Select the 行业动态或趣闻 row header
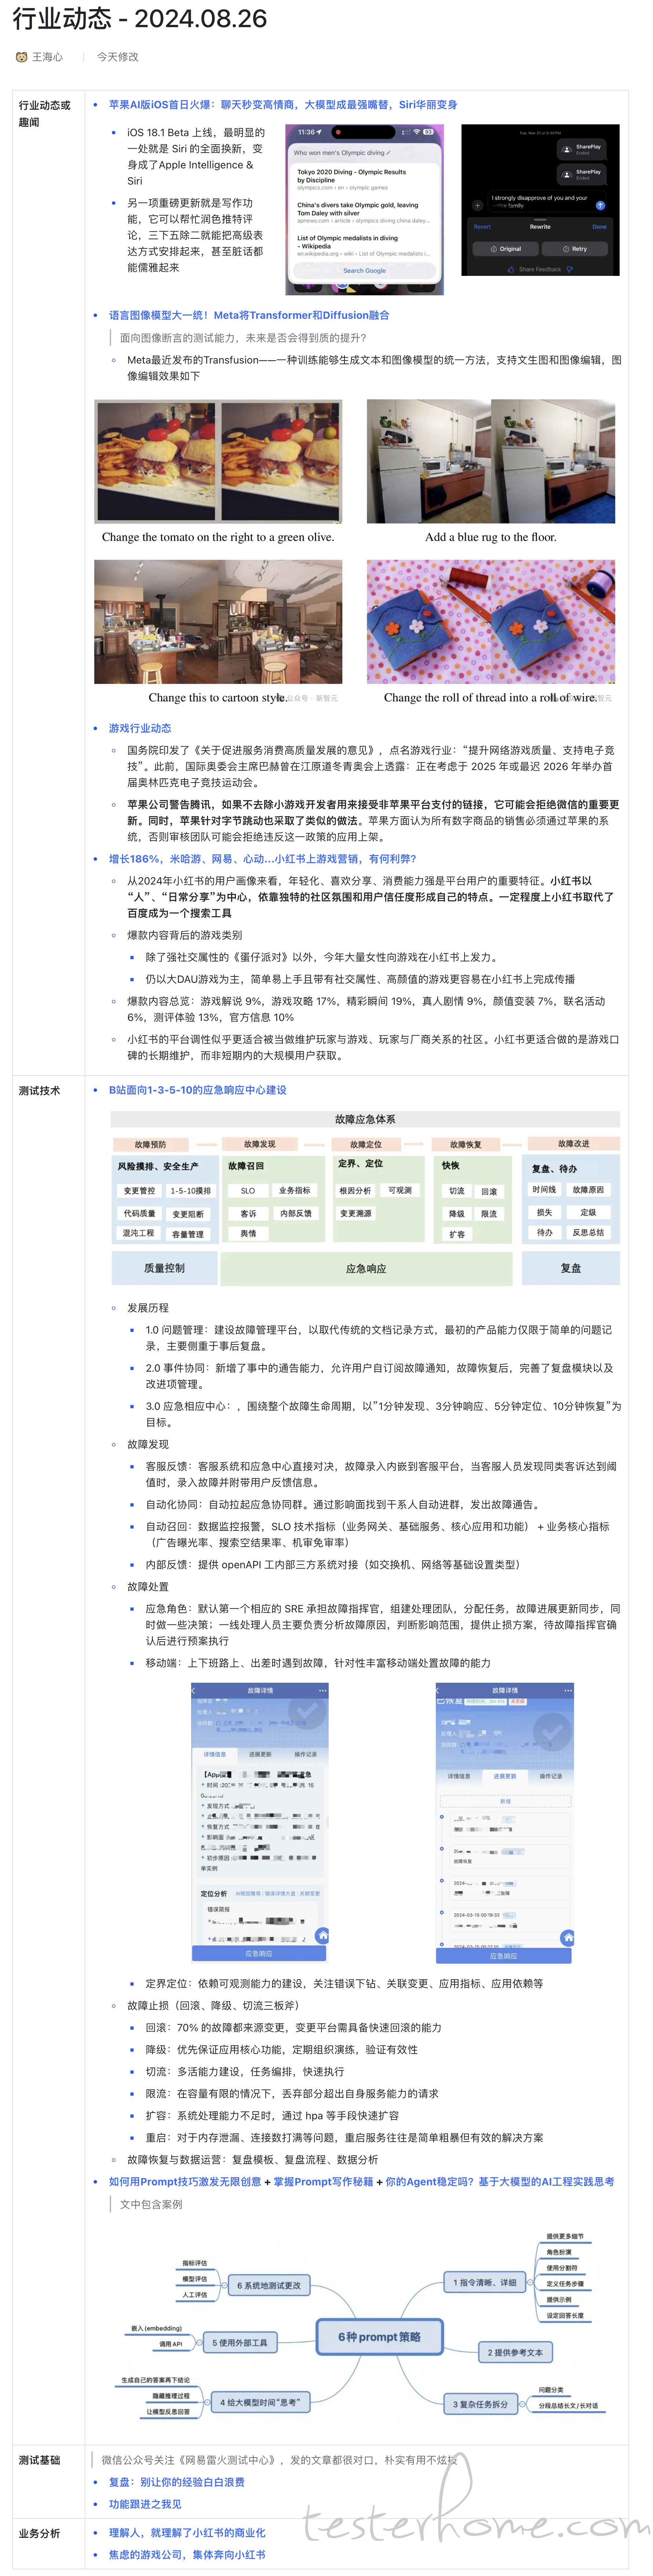 tap(45, 113)
